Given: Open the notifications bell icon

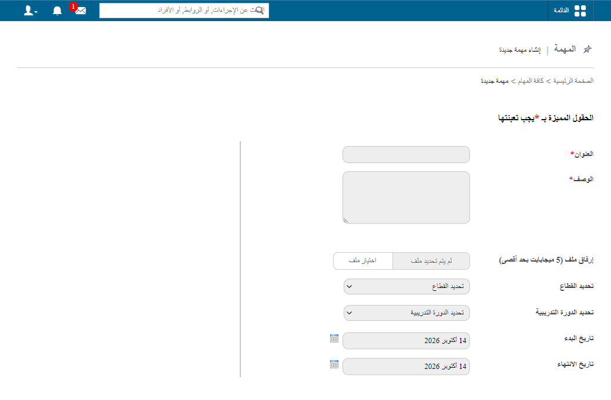Looking at the screenshot, I should pyautogui.click(x=58, y=11).
